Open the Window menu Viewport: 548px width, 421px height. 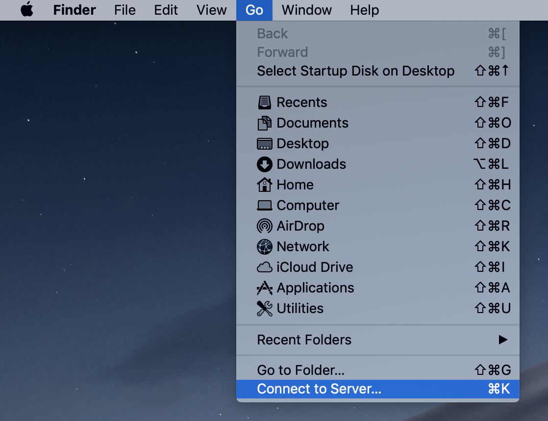tap(307, 10)
